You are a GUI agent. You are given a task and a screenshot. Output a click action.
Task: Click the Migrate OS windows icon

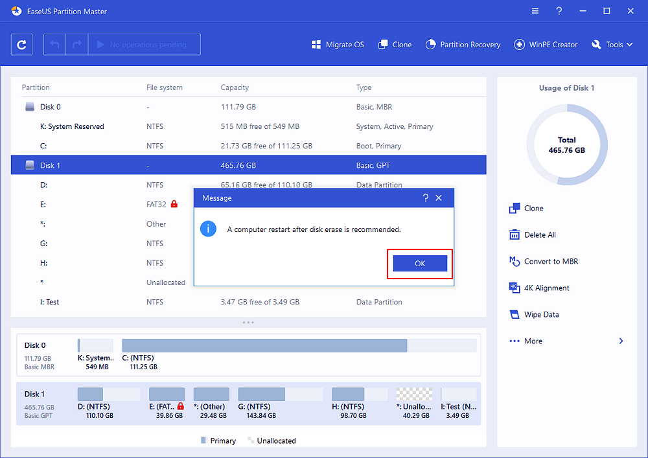[x=316, y=45]
